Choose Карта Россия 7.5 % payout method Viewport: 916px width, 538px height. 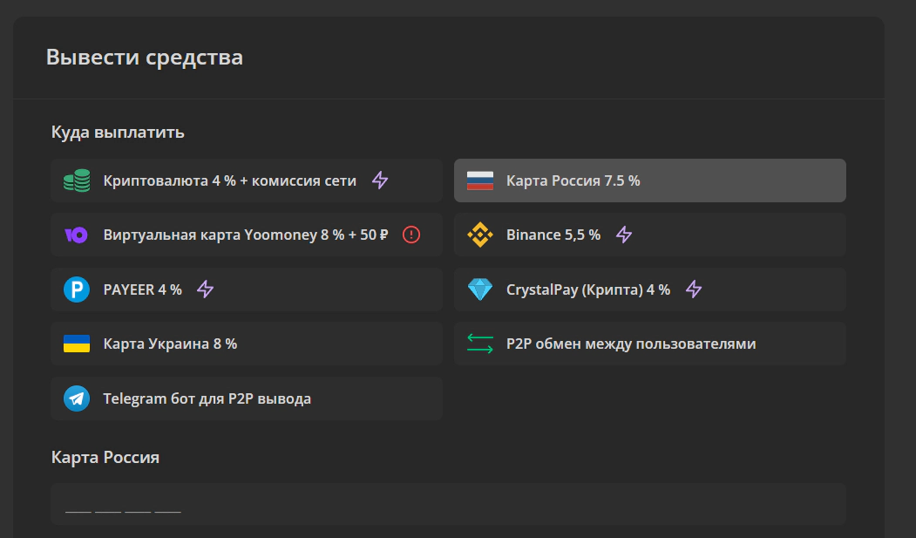(x=573, y=180)
